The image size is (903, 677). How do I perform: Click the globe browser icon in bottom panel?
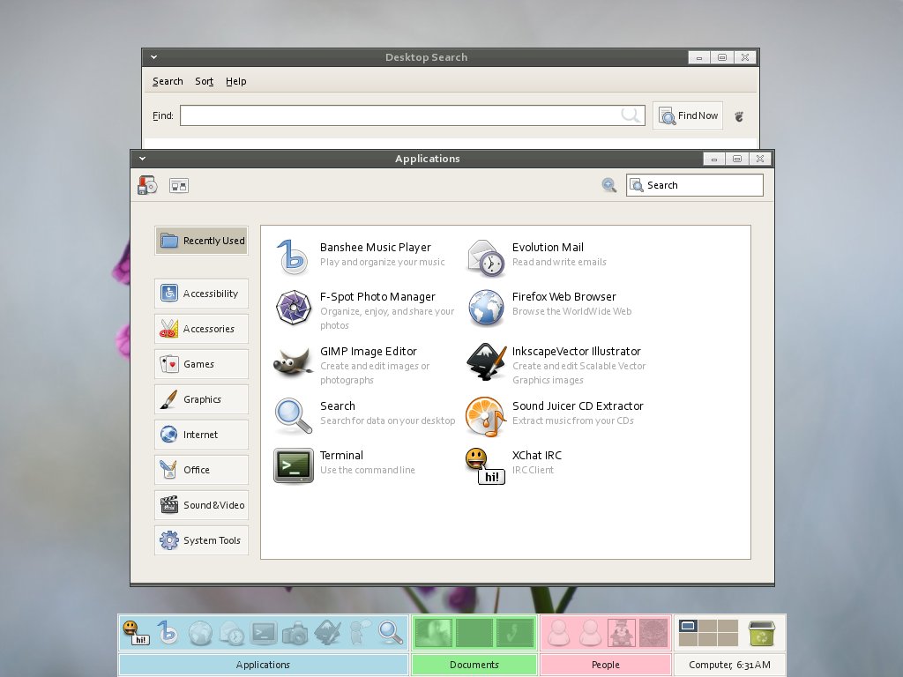[x=200, y=633]
